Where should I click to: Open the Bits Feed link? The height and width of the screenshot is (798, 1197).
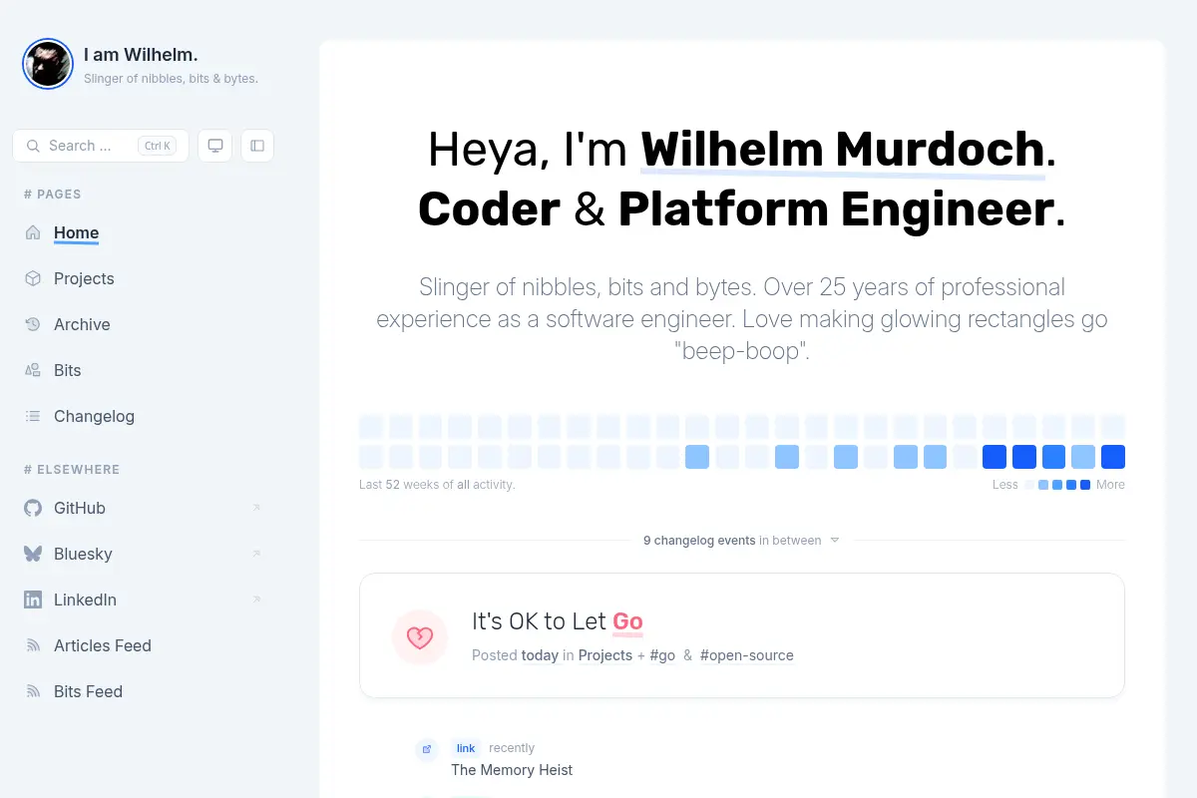pos(88,691)
